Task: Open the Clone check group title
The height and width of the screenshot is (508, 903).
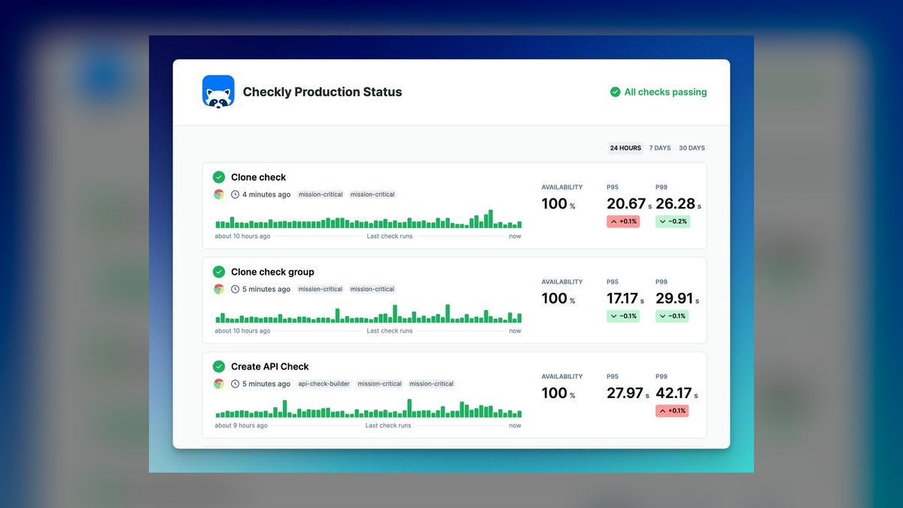Action: pos(272,272)
